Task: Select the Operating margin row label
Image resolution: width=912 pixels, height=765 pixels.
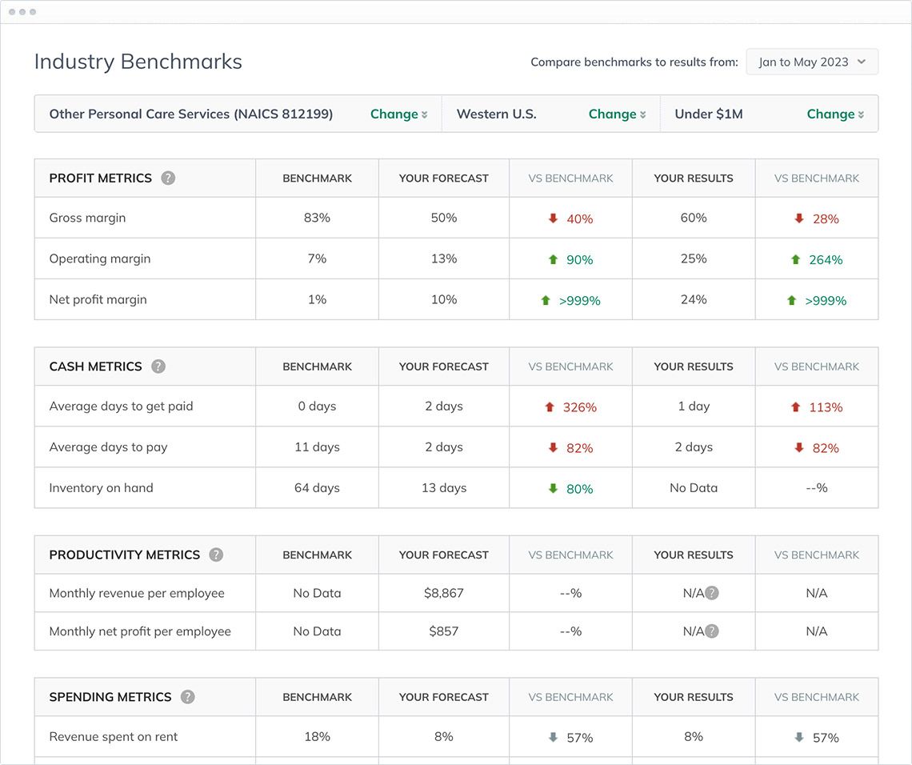Action: point(100,258)
